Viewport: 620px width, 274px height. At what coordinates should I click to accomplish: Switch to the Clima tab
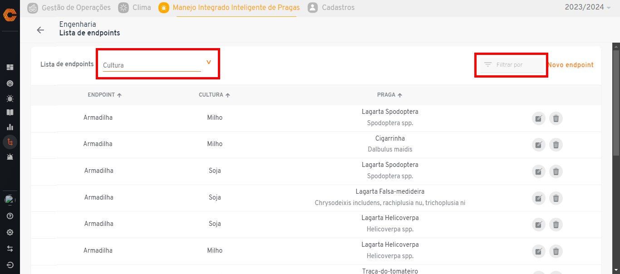(x=135, y=7)
